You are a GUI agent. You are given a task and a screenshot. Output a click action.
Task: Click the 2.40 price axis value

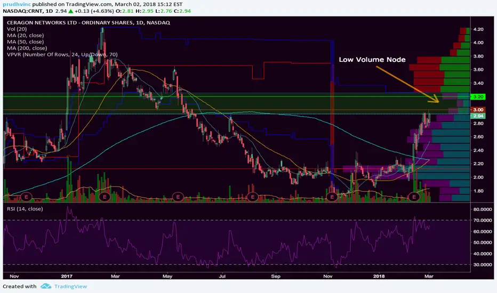point(478,150)
